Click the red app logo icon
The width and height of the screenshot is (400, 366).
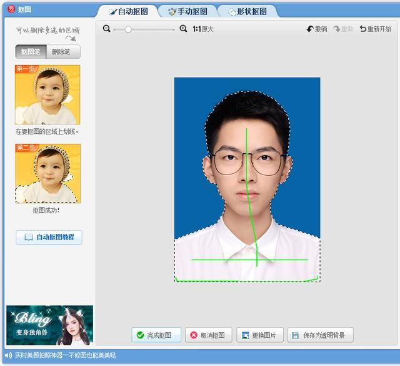(x=11, y=9)
